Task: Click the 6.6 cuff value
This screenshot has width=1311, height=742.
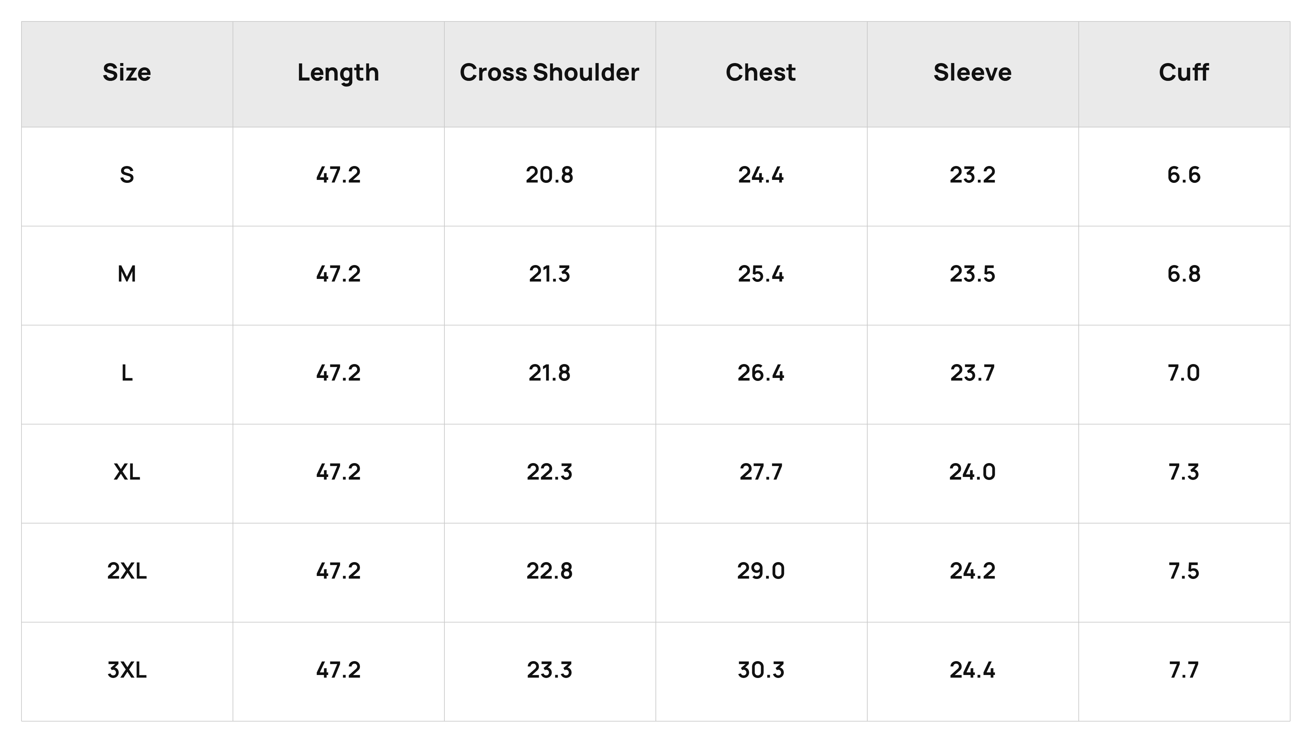Action: tap(1183, 175)
